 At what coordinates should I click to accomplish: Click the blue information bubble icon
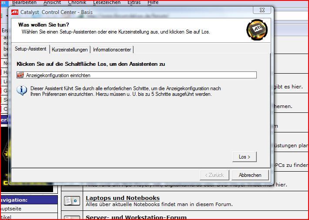pyautogui.click(x=22, y=90)
